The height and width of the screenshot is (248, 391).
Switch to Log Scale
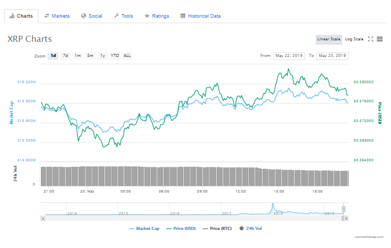pyautogui.click(x=354, y=39)
